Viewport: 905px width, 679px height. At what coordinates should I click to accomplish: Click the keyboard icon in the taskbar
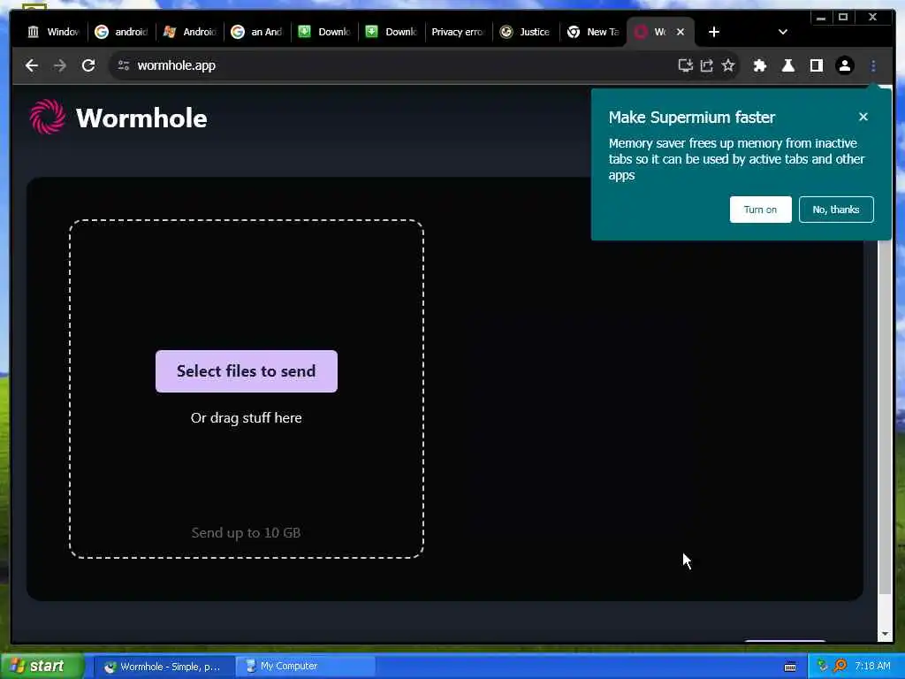point(790,667)
